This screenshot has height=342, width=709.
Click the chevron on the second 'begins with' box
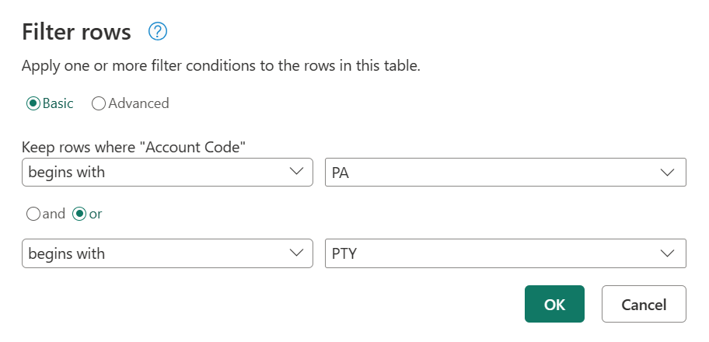295,253
